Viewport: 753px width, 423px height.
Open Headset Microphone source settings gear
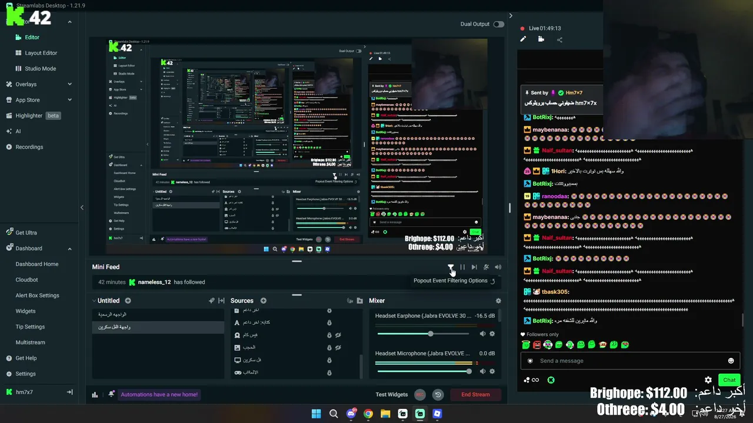click(492, 371)
